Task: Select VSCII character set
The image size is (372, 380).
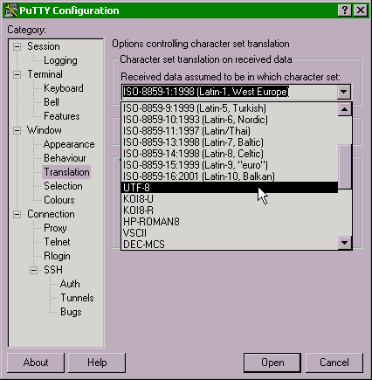Action: tap(230, 233)
